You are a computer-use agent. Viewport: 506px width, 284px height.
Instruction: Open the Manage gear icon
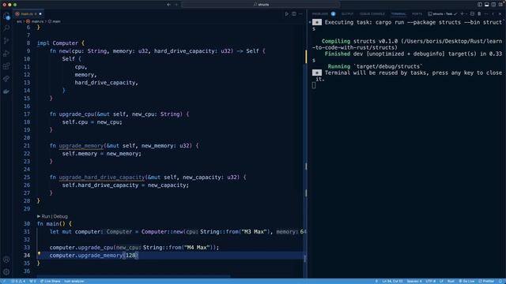pyautogui.click(x=6, y=272)
